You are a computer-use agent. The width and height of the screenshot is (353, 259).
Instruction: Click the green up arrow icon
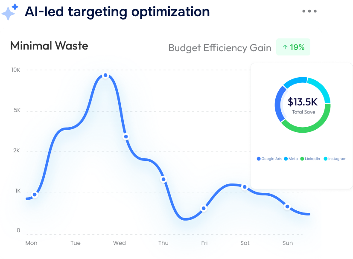(x=285, y=47)
